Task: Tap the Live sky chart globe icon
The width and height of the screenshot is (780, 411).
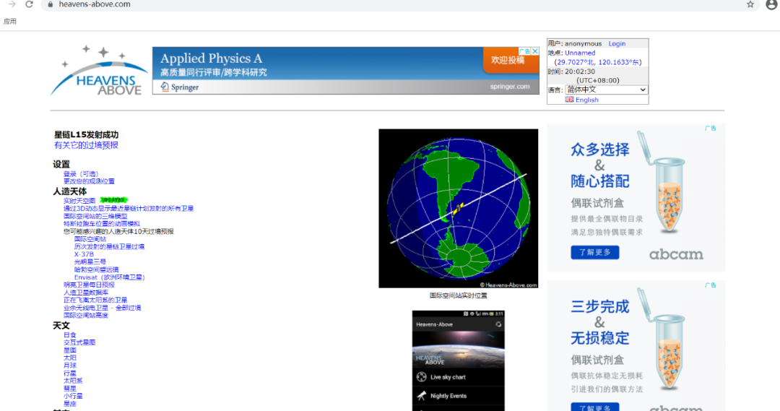Action: coord(421,376)
